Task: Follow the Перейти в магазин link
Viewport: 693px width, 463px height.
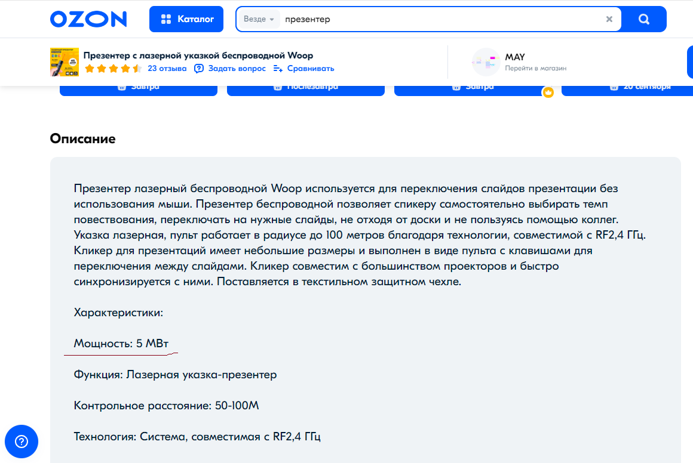Action: [x=535, y=69]
